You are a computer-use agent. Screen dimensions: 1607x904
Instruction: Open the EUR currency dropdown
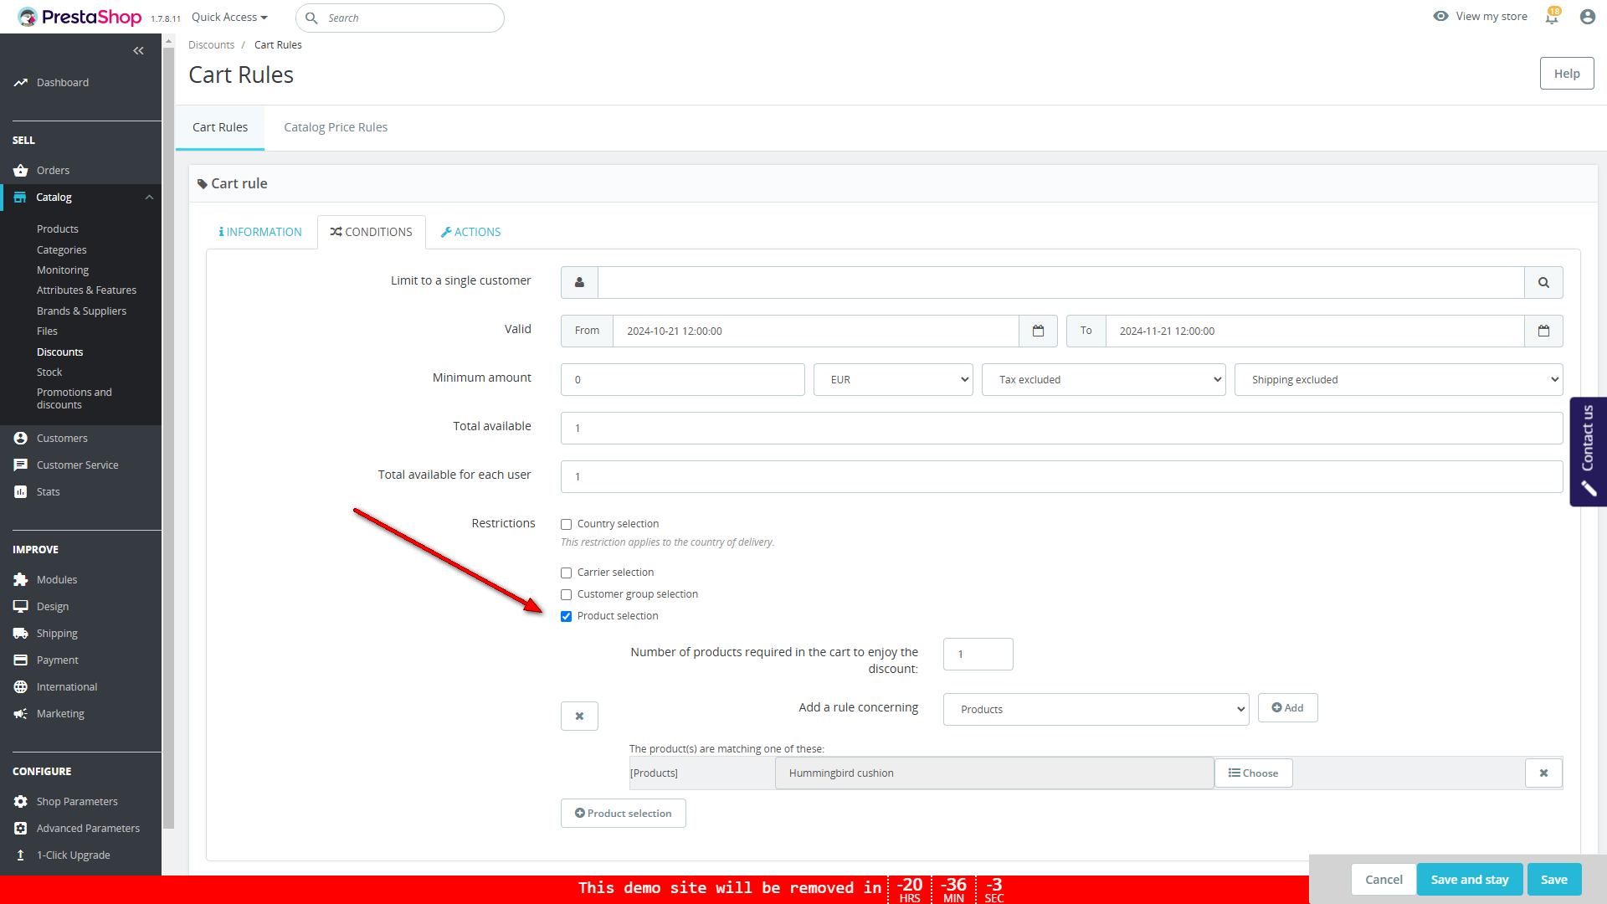pos(893,380)
